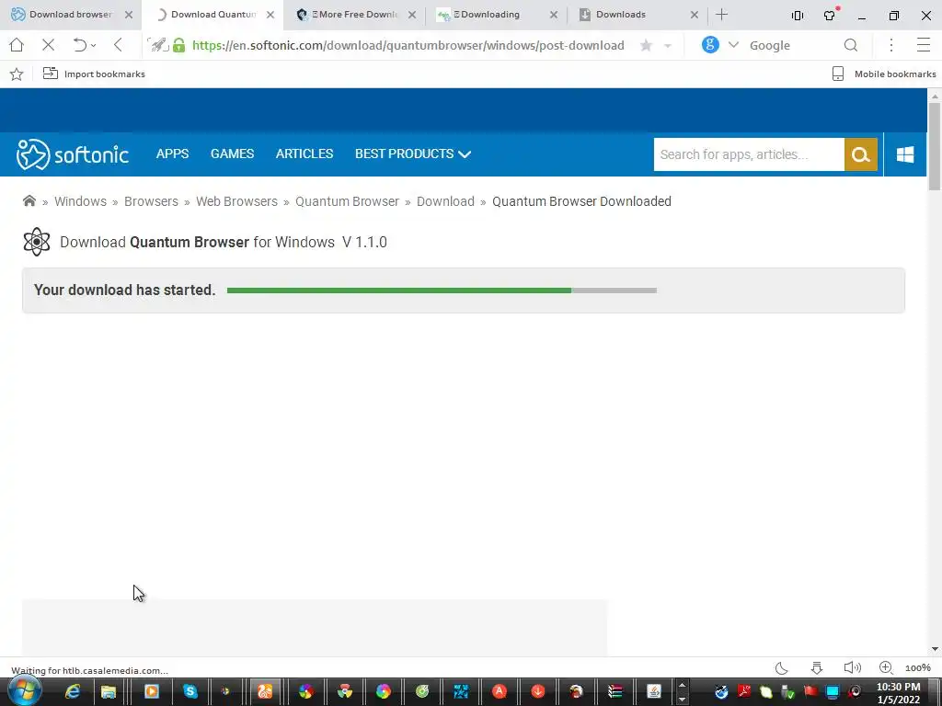This screenshot has height=706, width=942.
Task: Toggle the sound speaker icon
Action: click(x=852, y=667)
